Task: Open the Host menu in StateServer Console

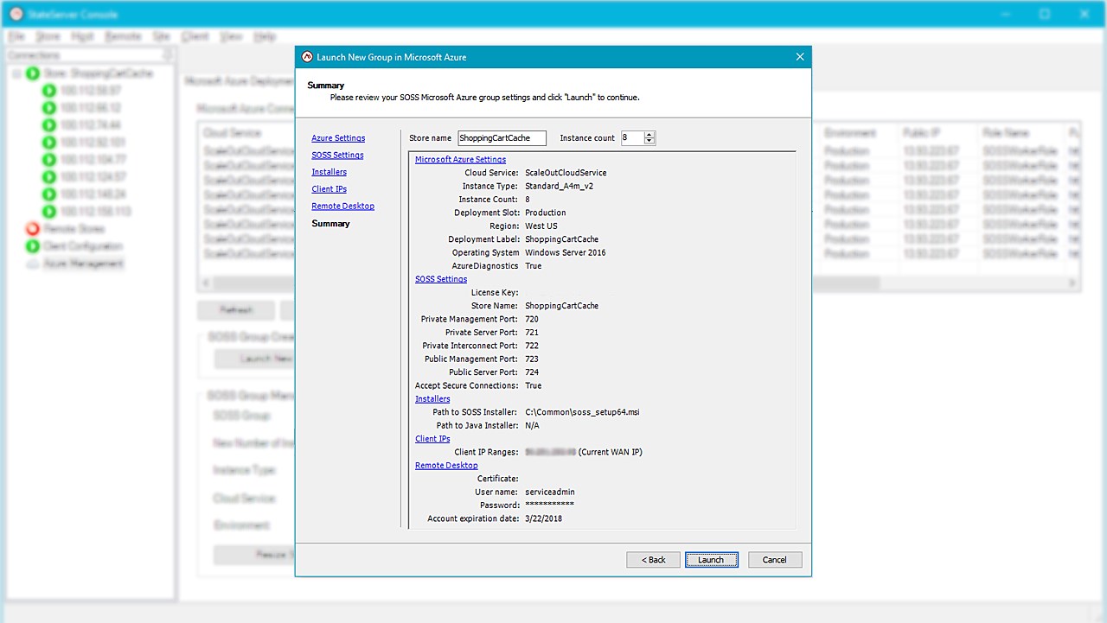Action: click(x=82, y=36)
